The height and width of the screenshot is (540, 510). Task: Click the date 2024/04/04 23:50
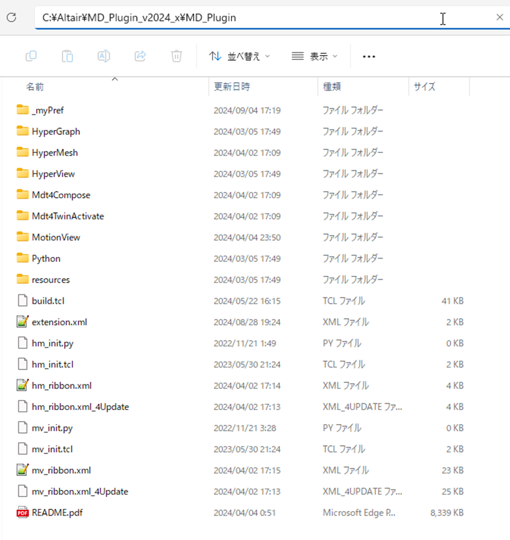[247, 238]
